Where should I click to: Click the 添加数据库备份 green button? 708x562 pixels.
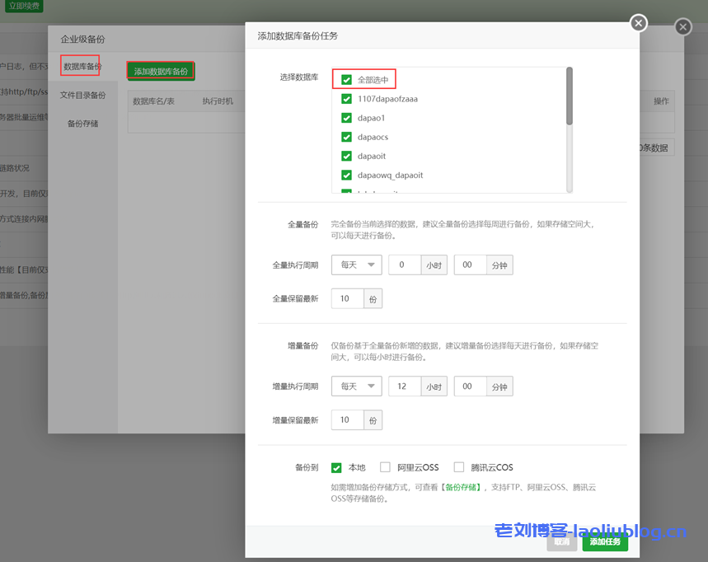coord(160,71)
